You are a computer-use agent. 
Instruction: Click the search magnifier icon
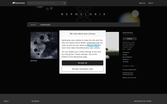[64, 3]
